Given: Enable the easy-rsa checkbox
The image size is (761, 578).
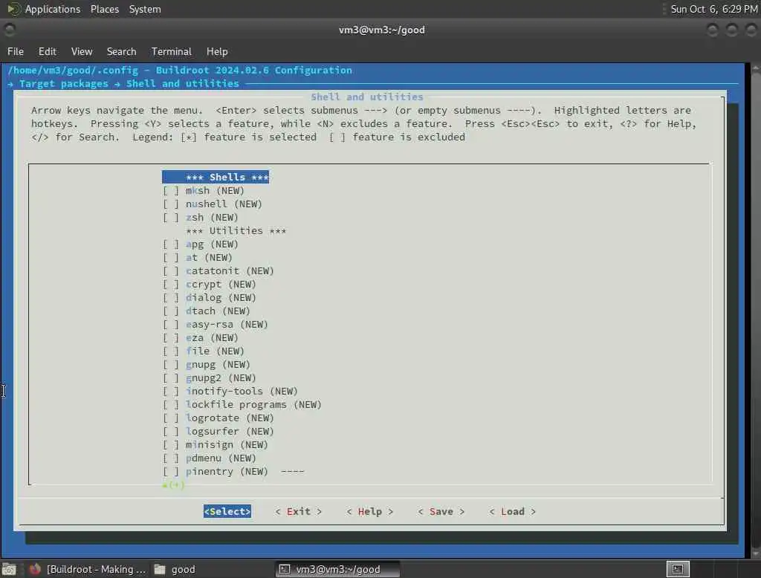Looking at the screenshot, I should pyautogui.click(x=170, y=324).
